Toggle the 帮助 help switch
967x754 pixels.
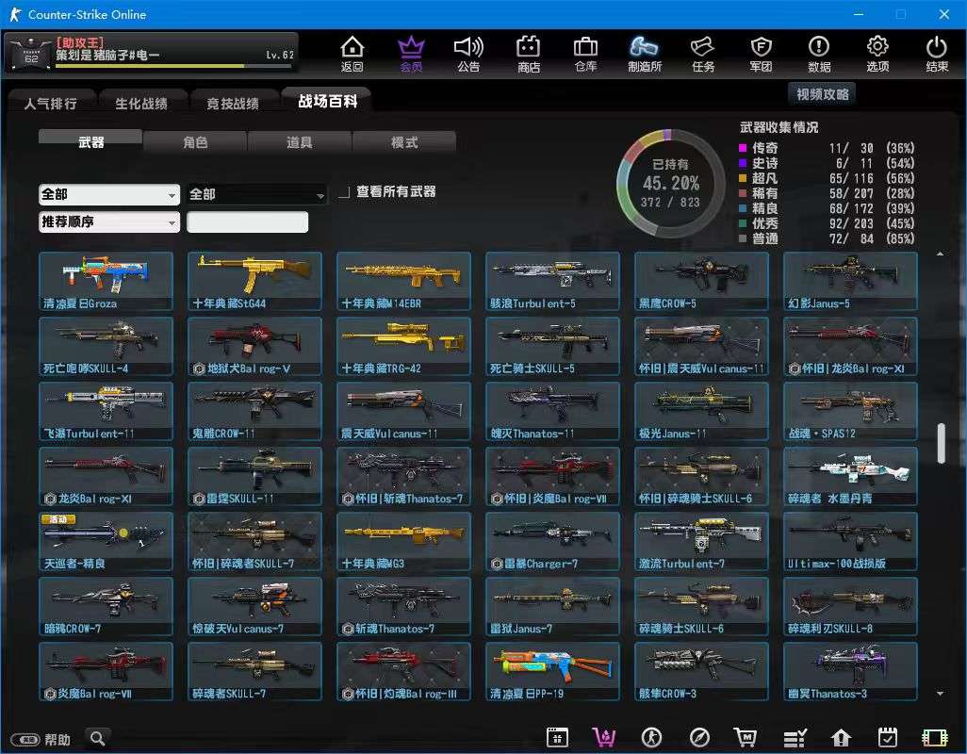point(25,739)
